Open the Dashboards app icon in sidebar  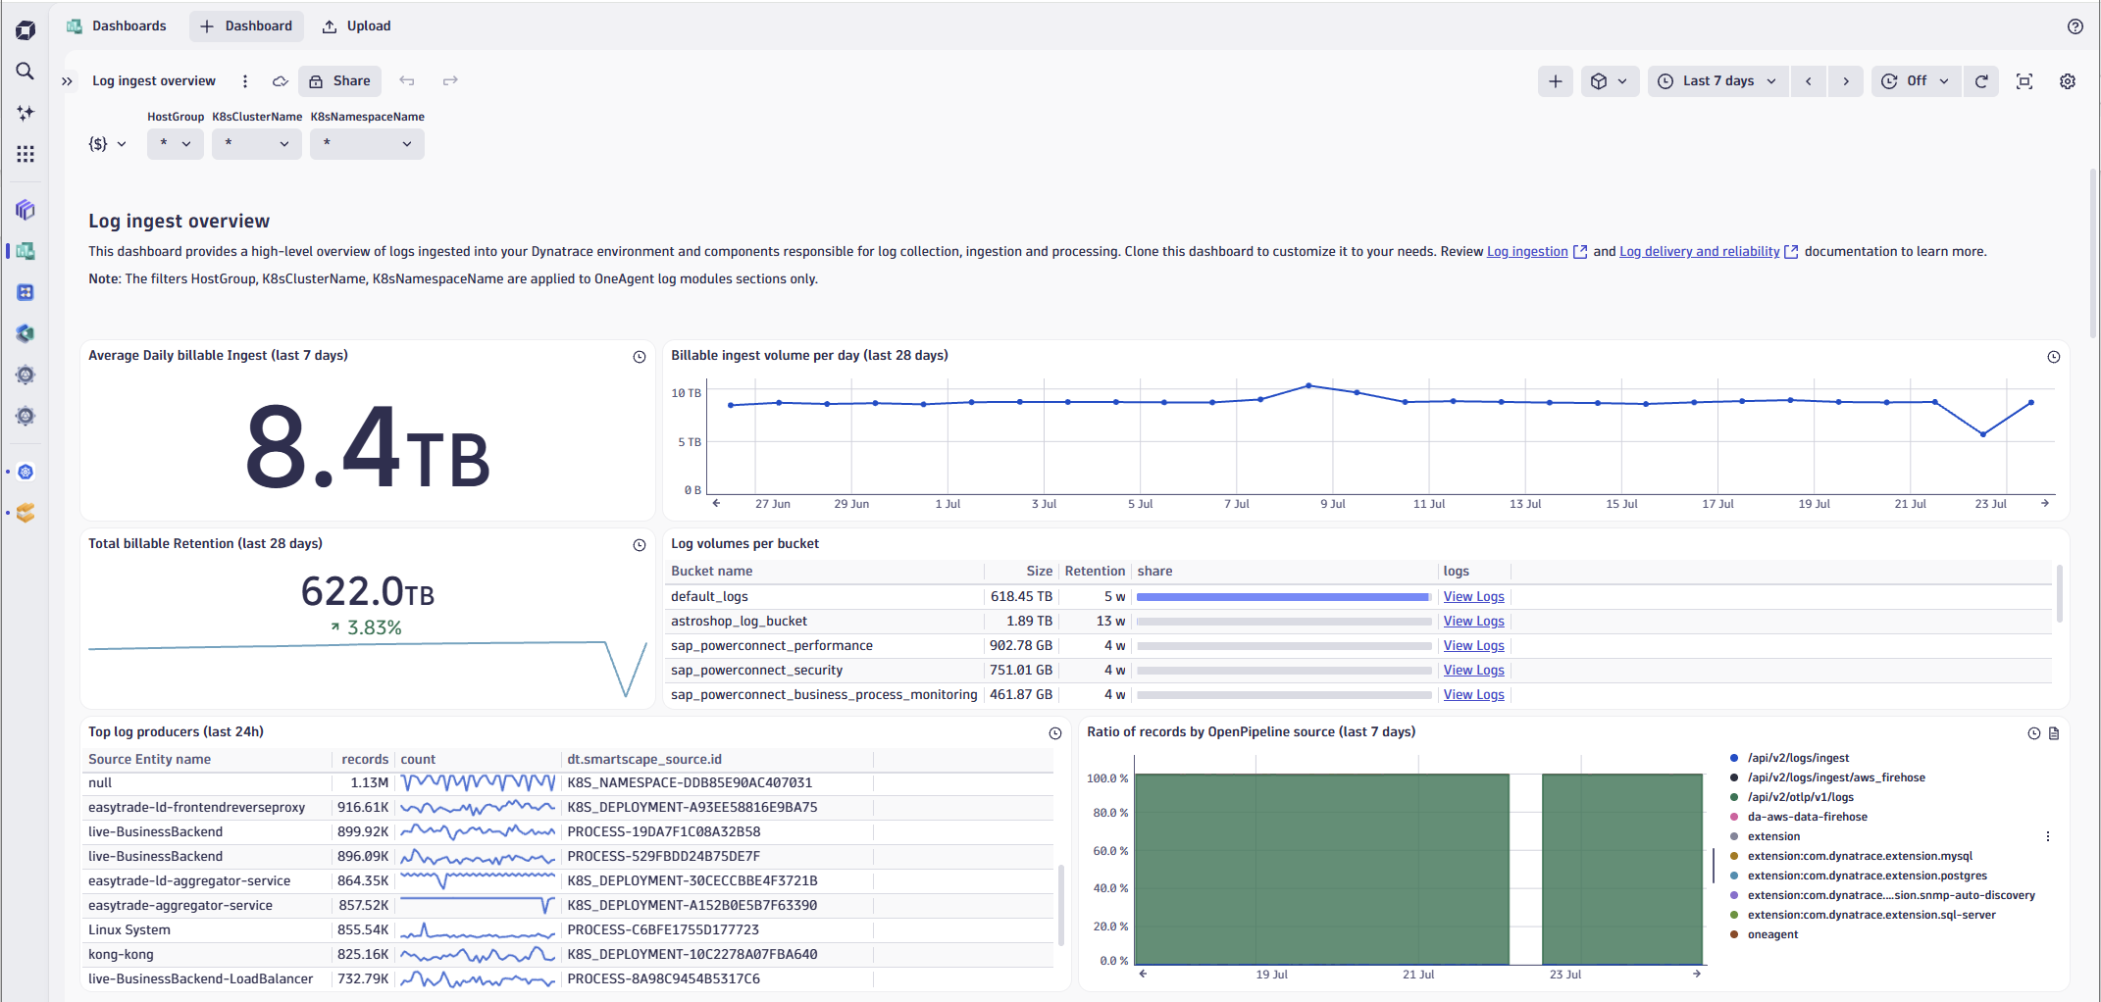point(26,251)
